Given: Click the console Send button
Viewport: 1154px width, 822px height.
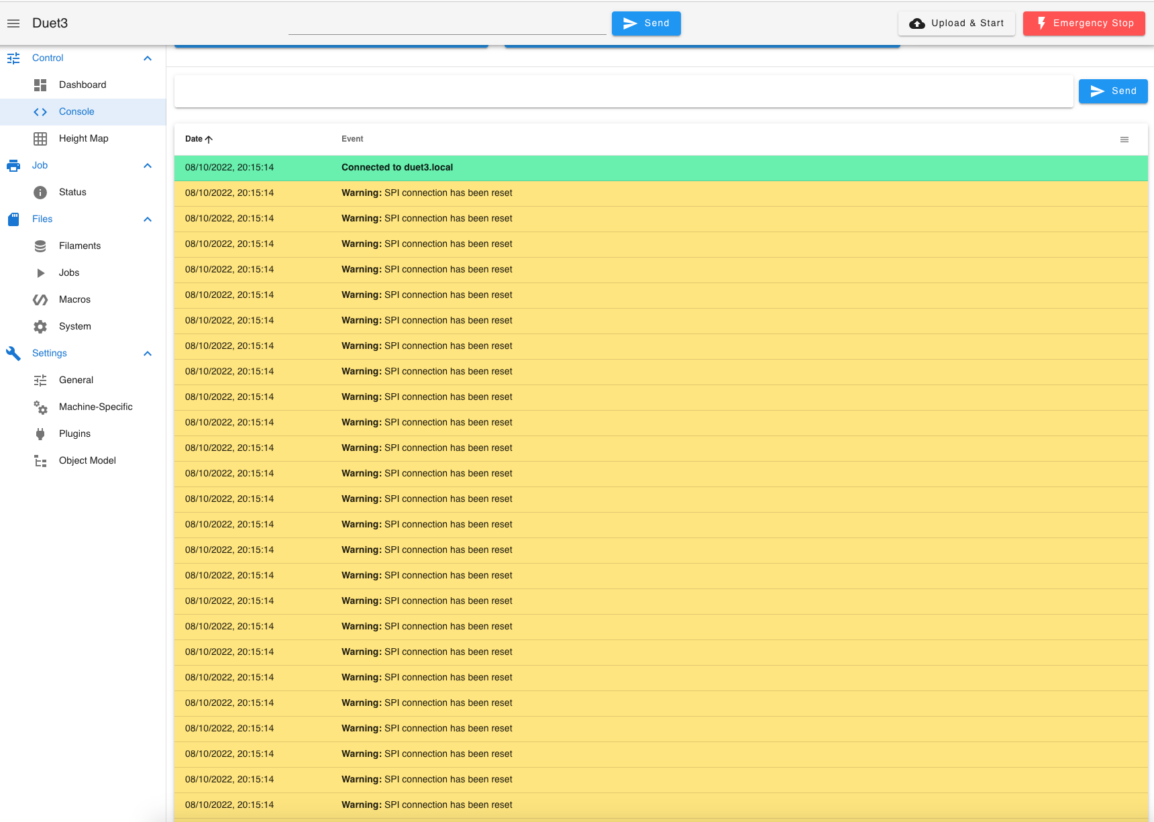Looking at the screenshot, I should (1113, 91).
